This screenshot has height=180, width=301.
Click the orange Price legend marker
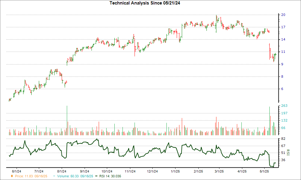click(12, 176)
